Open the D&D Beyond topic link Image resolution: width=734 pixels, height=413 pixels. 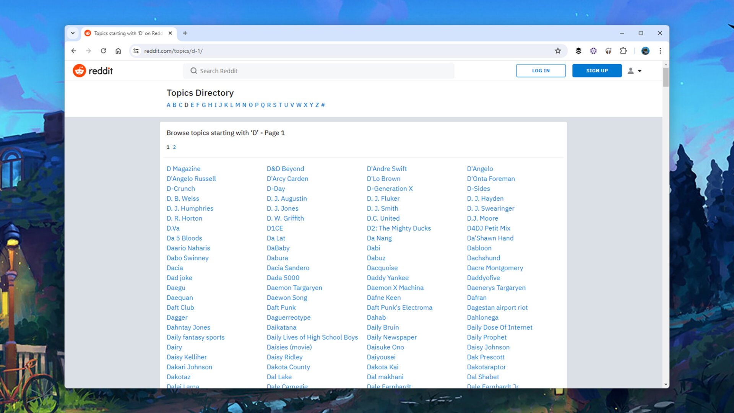click(285, 169)
